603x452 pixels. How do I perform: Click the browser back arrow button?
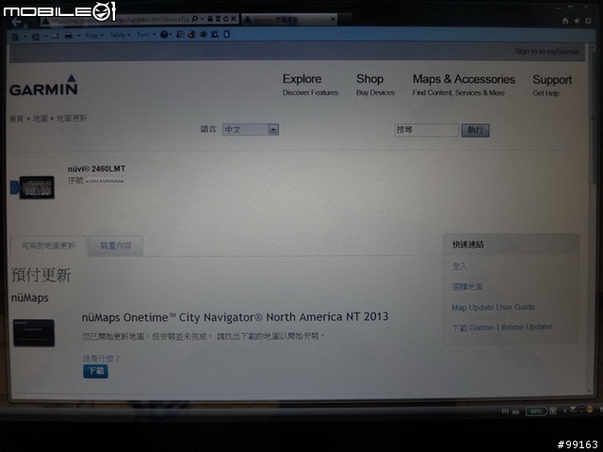pyautogui.click(x=17, y=22)
